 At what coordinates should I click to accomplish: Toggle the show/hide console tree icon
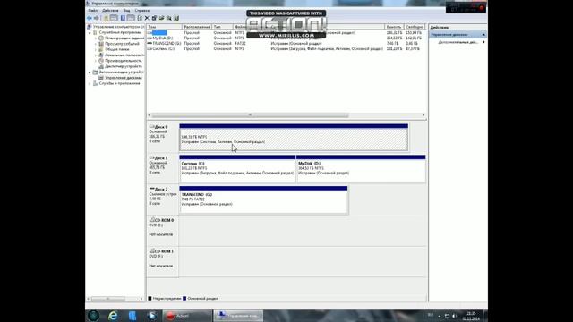tap(114, 18)
